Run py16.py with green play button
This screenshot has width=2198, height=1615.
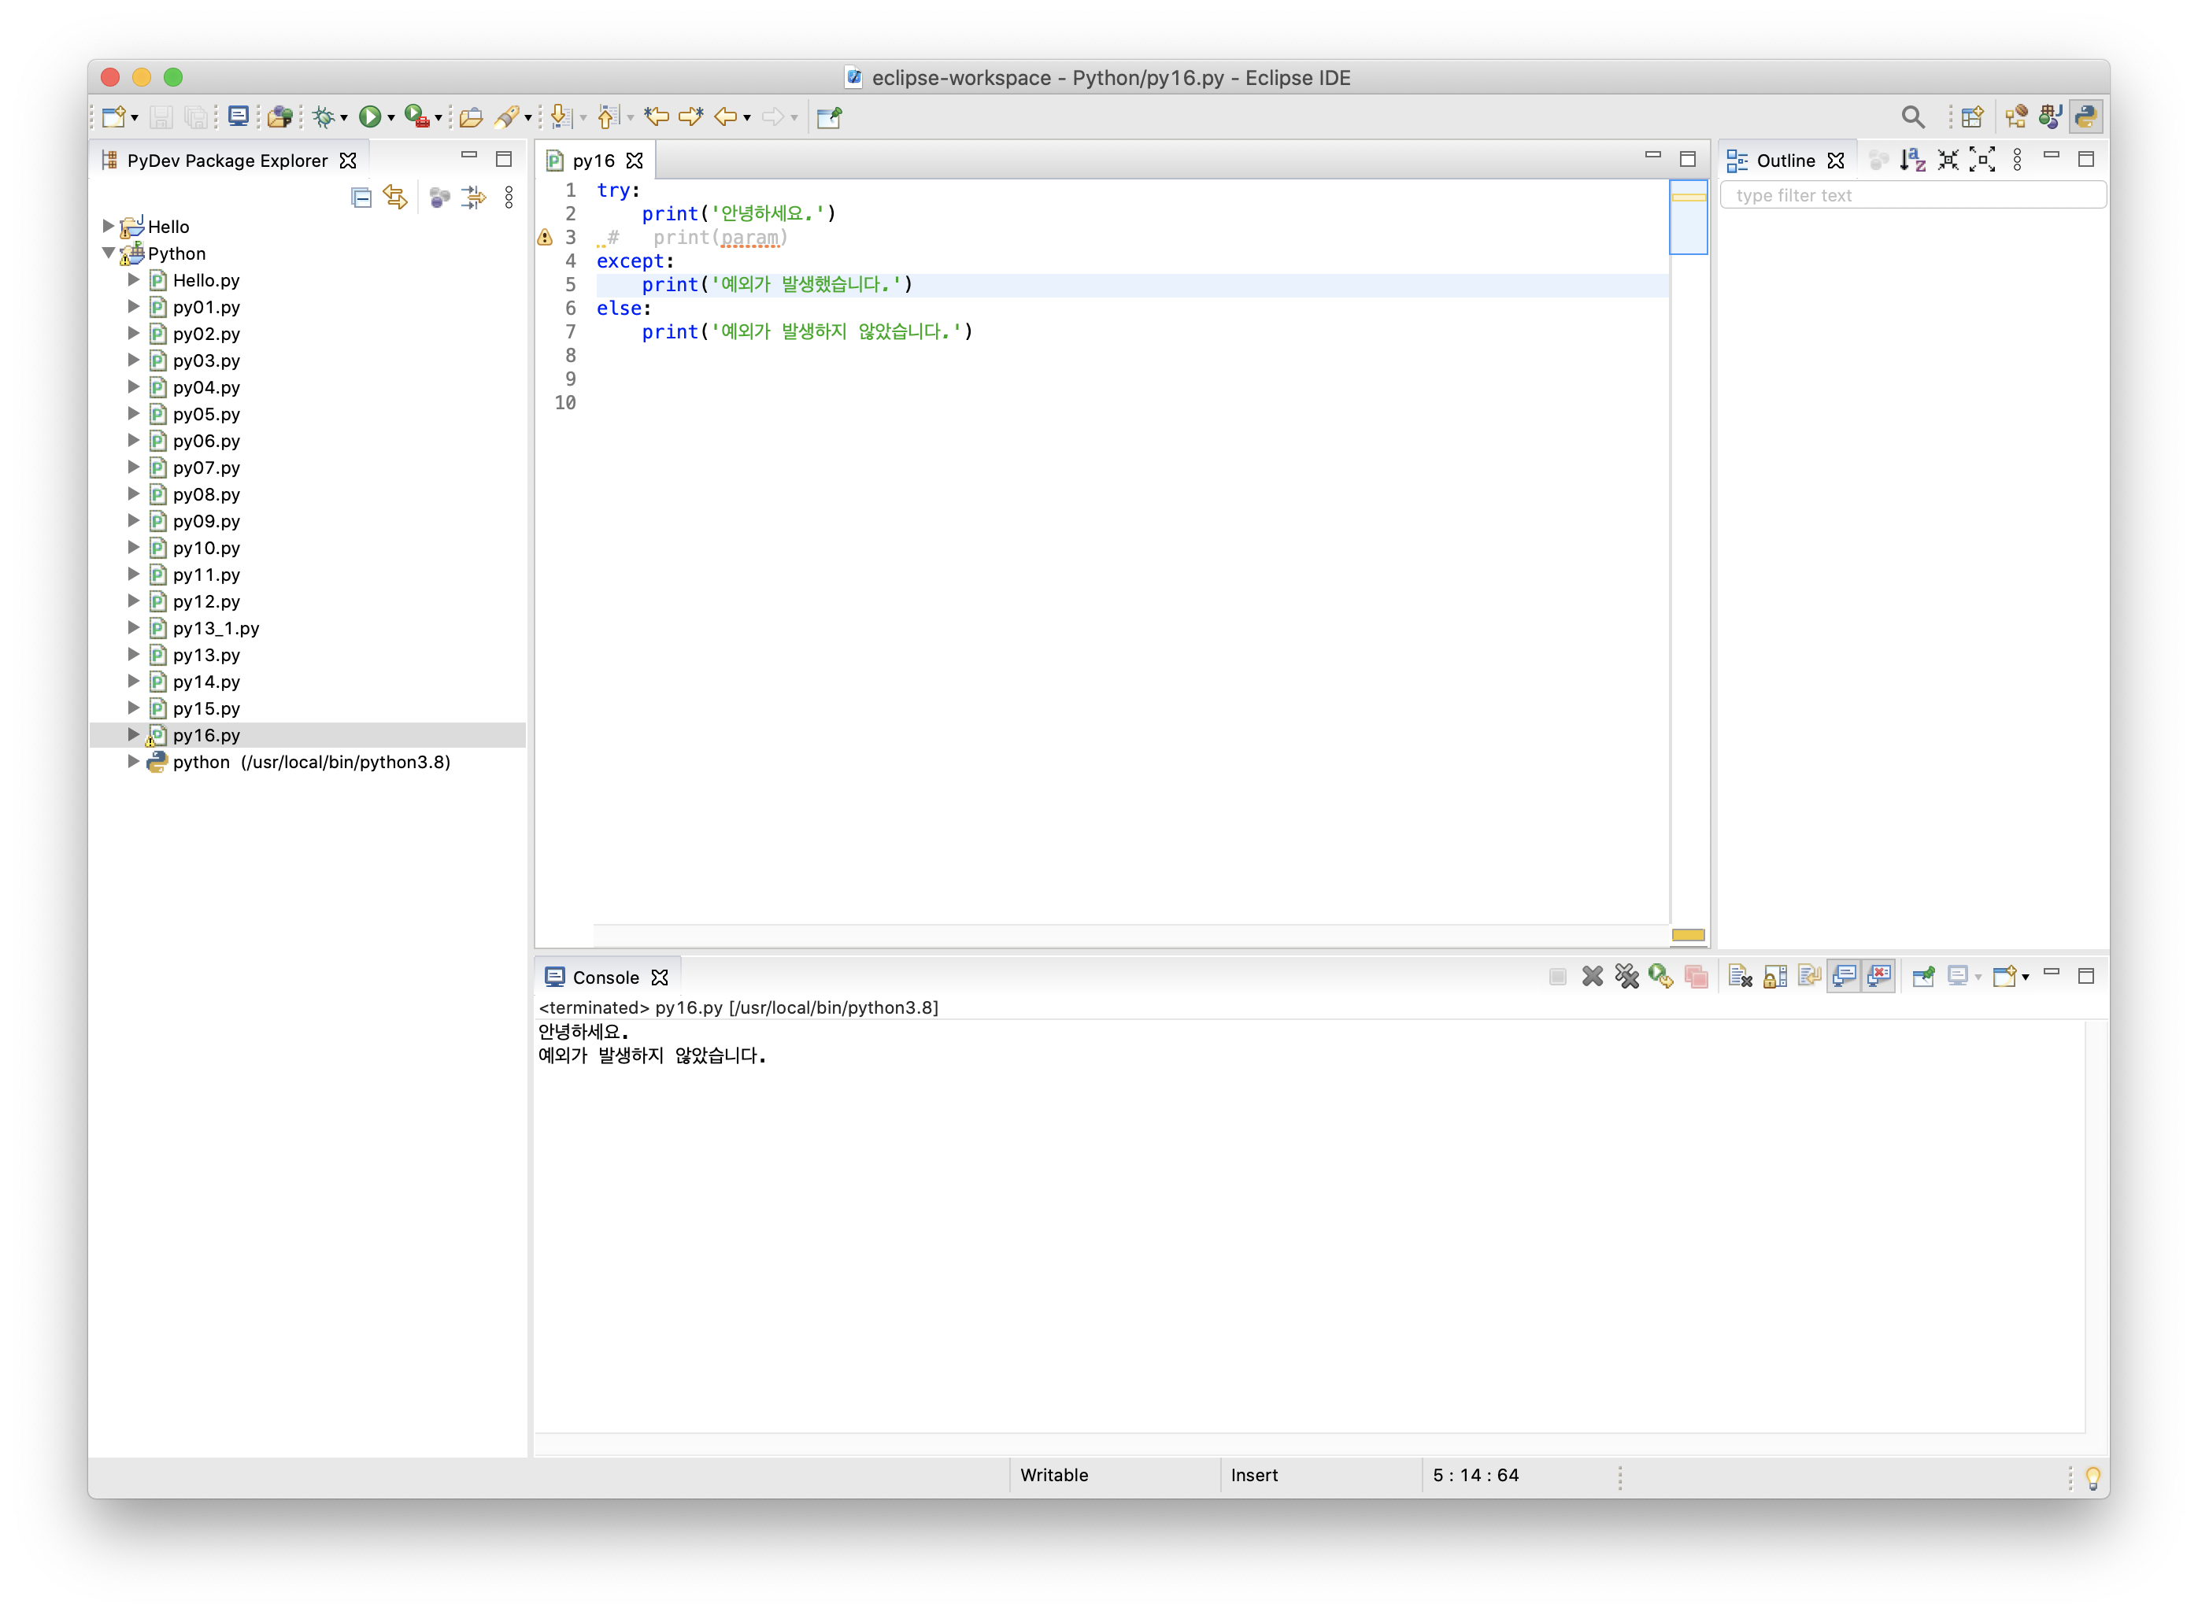(369, 117)
